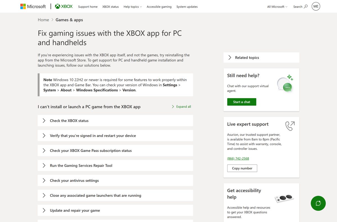Click the breadcrumb chevron separator
The image size is (337, 222).
coord(52,20)
